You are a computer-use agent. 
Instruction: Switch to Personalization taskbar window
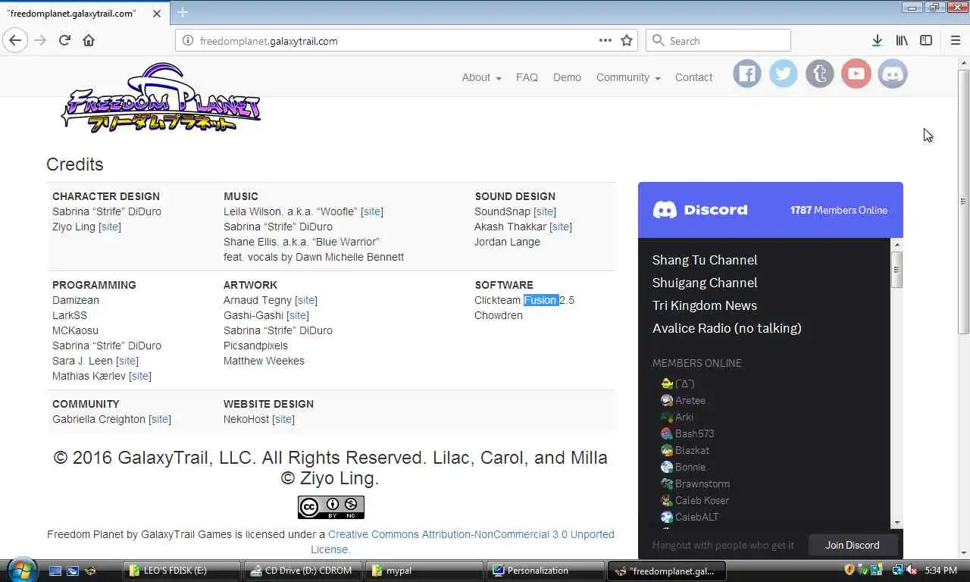[545, 571]
